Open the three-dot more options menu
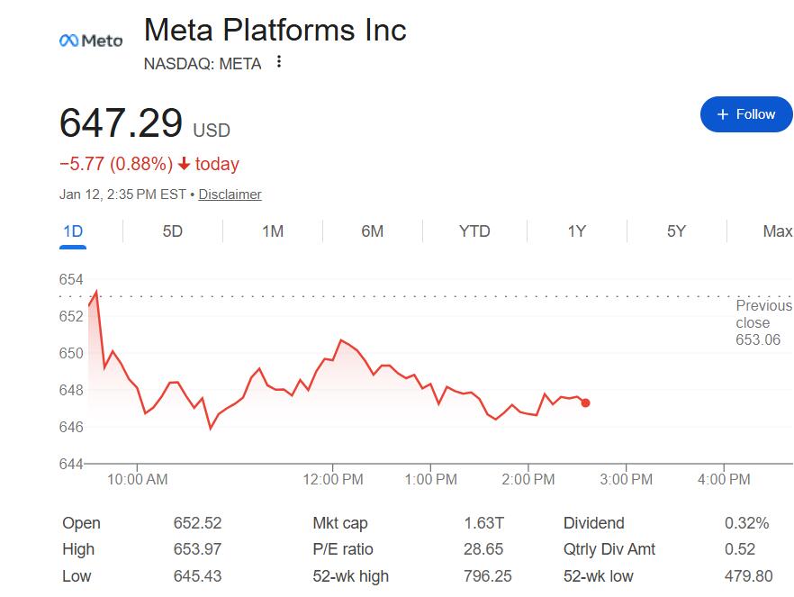 [279, 62]
